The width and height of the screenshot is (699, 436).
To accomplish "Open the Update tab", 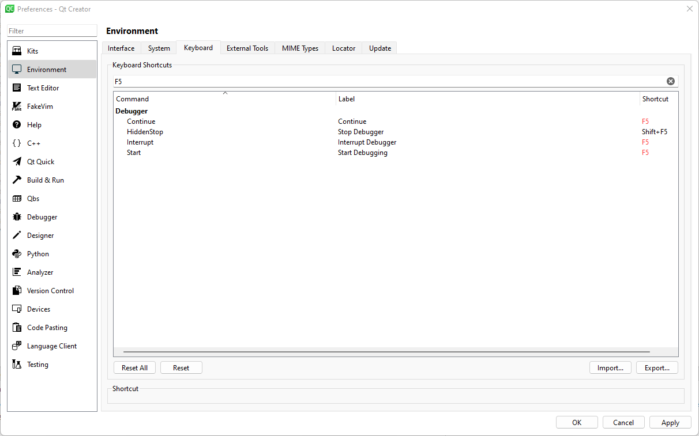I will click(x=380, y=48).
